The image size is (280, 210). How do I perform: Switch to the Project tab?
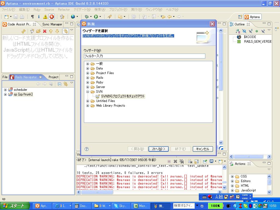[53, 77]
